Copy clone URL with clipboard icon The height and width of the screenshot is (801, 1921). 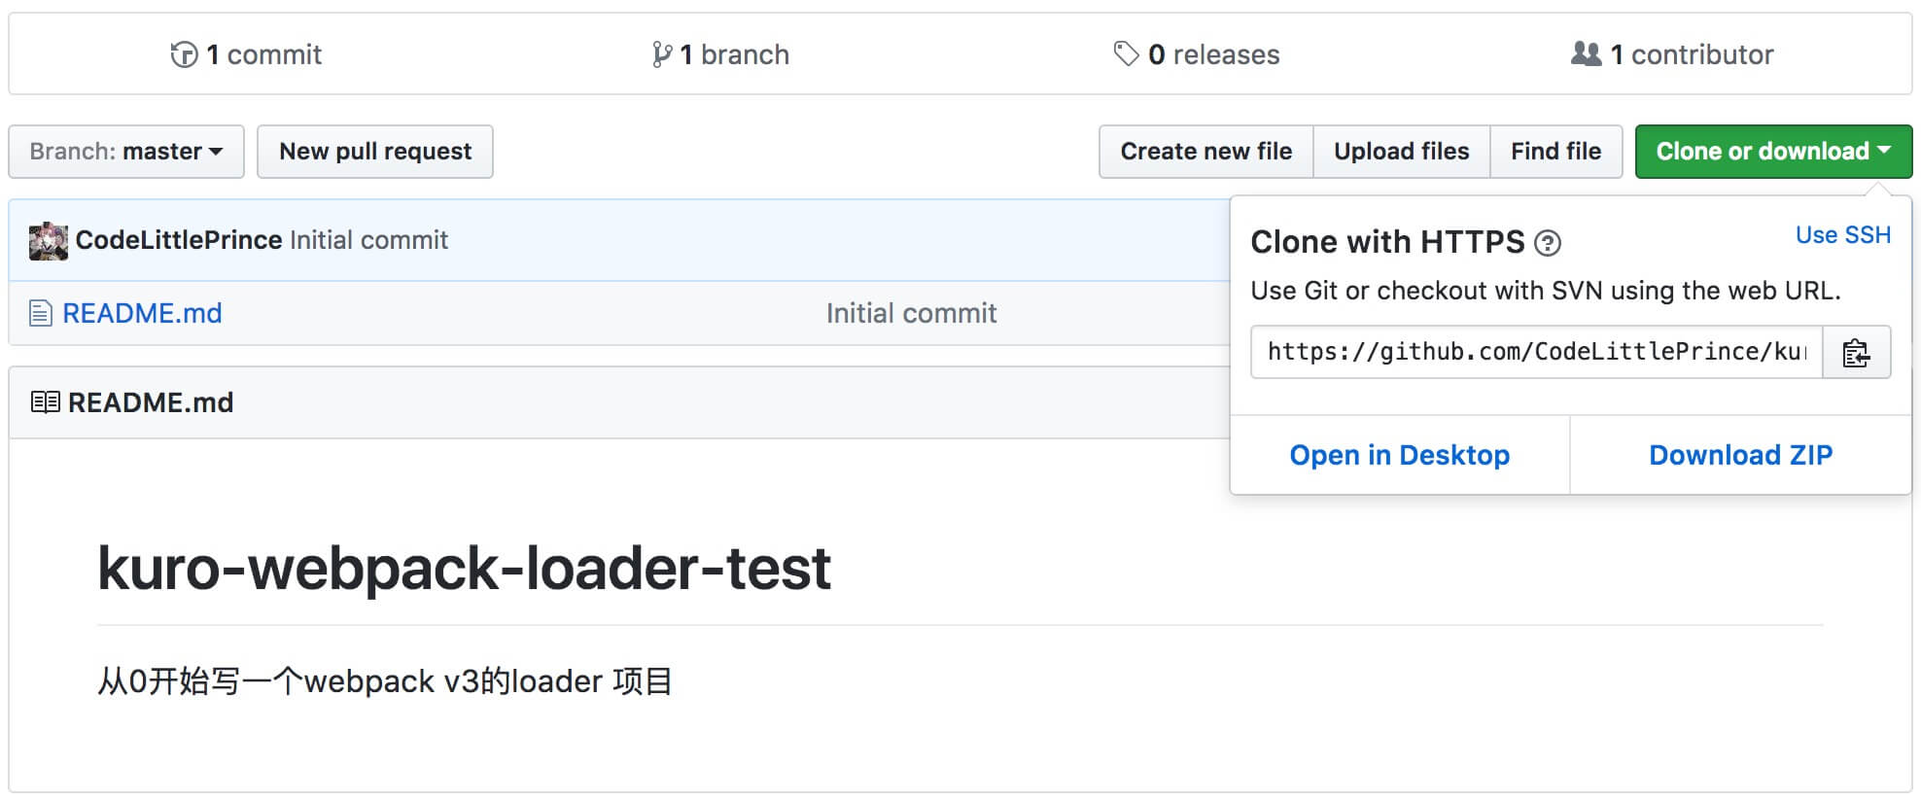tap(1856, 352)
